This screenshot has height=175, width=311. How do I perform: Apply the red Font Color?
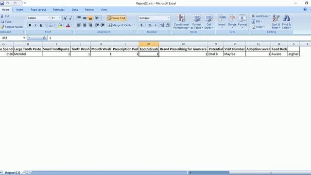tap(68, 25)
